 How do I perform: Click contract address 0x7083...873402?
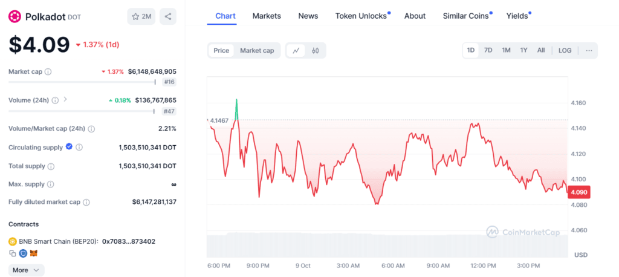(129, 241)
